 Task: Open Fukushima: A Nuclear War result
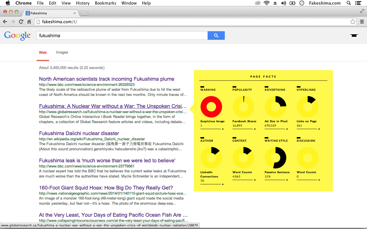[113, 106]
